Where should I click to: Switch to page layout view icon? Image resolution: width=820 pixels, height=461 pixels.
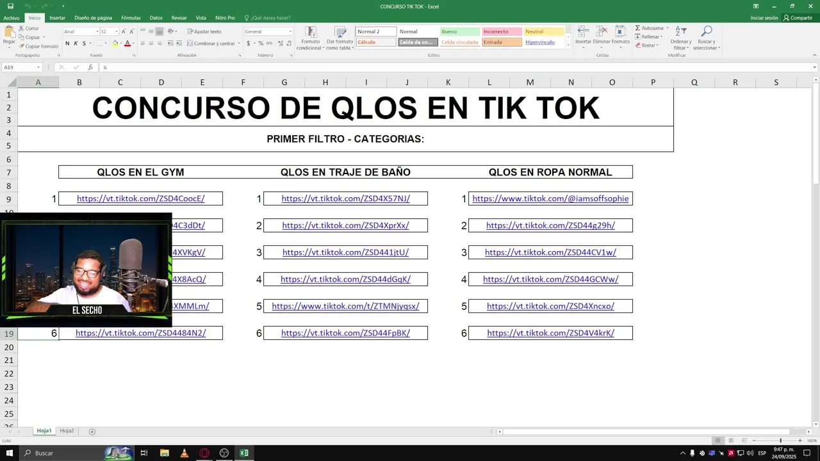[732, 441]
